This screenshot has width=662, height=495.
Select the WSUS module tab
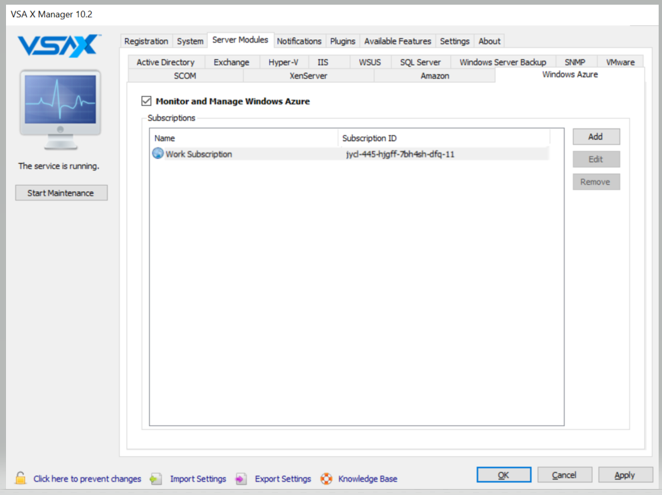coord(370,62)
